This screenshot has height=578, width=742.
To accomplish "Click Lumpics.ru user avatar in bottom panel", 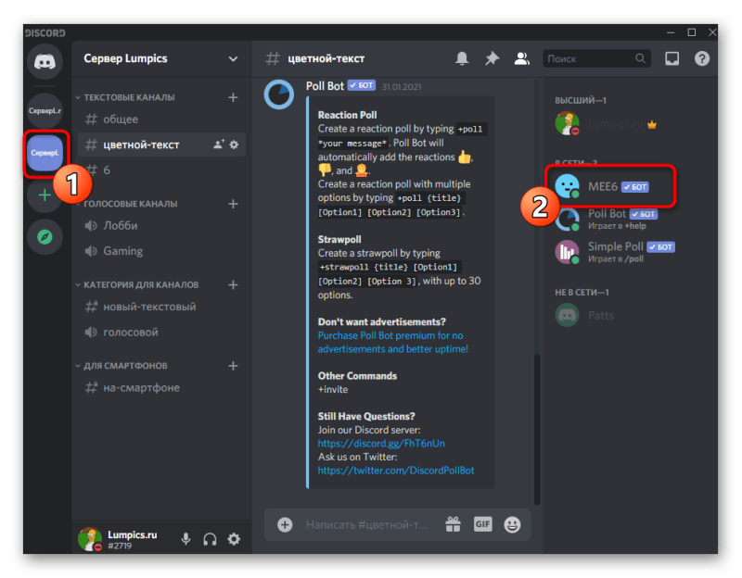I will coord(90,539).
